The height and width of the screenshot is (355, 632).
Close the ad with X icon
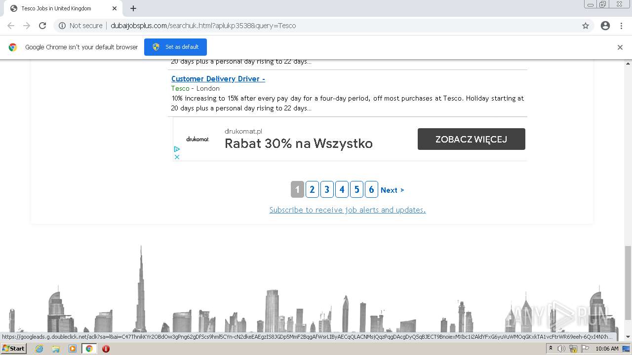click(x=177, y=157)
